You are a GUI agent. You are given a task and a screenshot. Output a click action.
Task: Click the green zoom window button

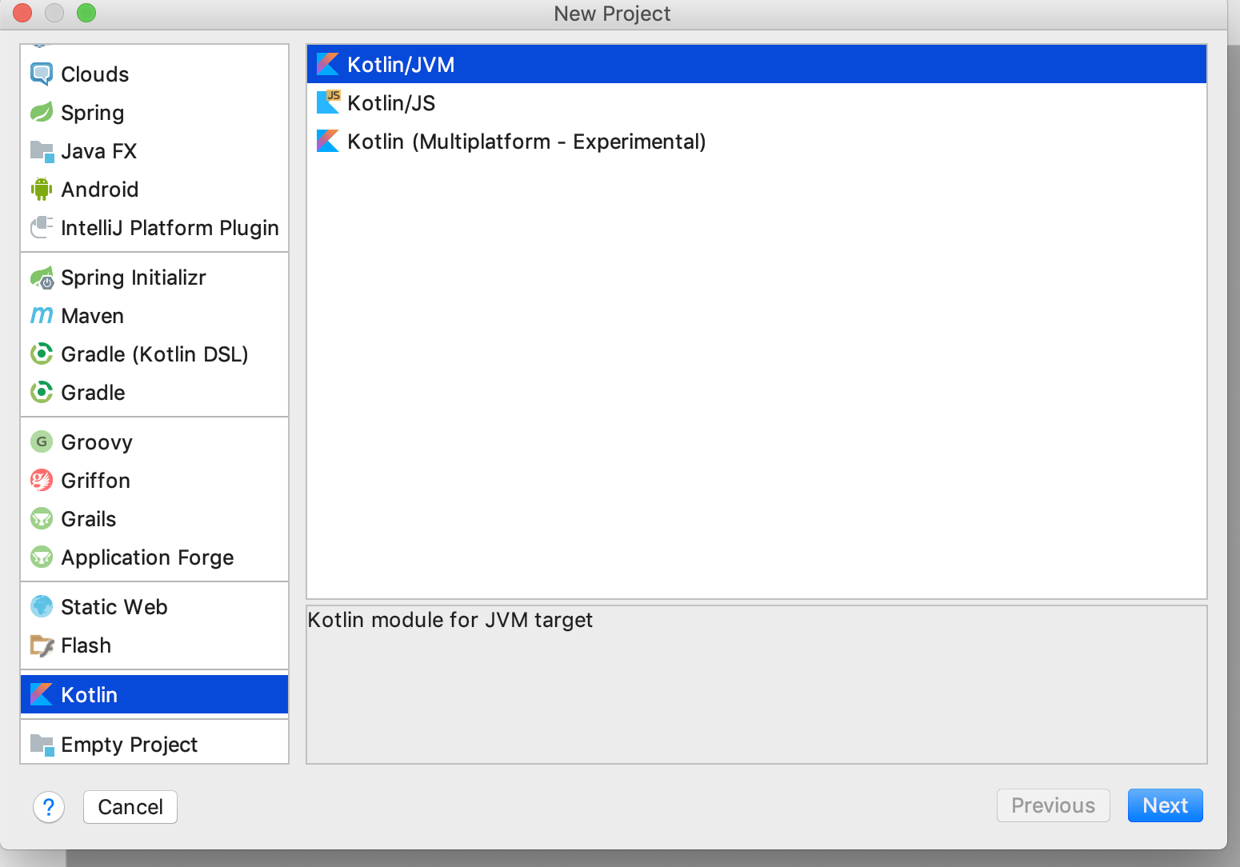pyautogui.click(x=86, y=13)
